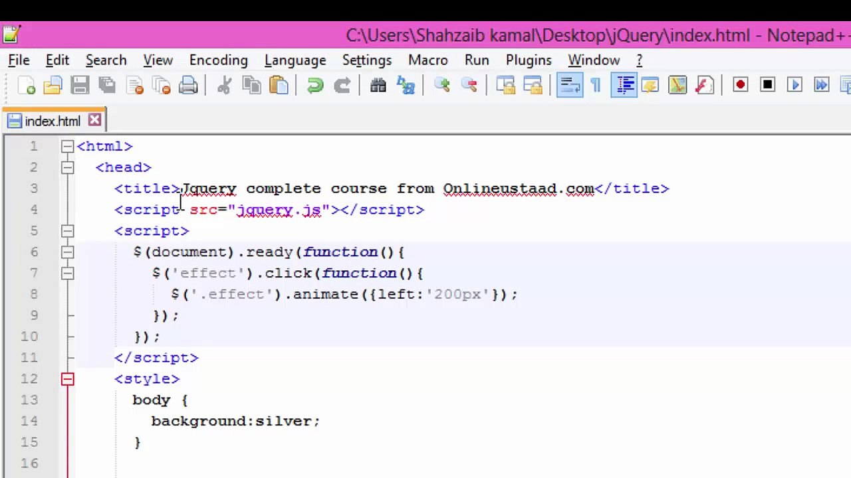Collapse the html fold at line 1
Image resolution: width=851 pixels, height=478 pixels.
click(x=67, y=146)
